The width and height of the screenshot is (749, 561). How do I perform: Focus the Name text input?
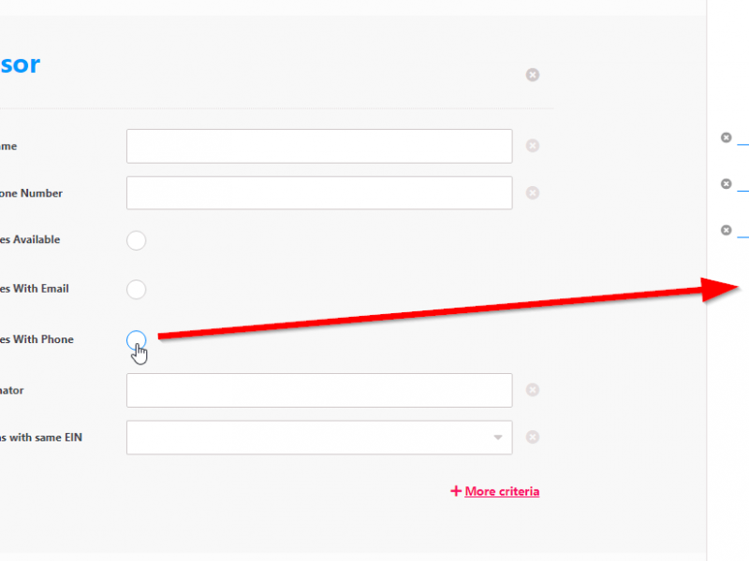click(x=318, y=146)
